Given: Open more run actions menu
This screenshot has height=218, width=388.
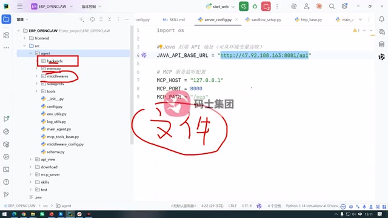Looking at the screenshot, I should point(277,7).
